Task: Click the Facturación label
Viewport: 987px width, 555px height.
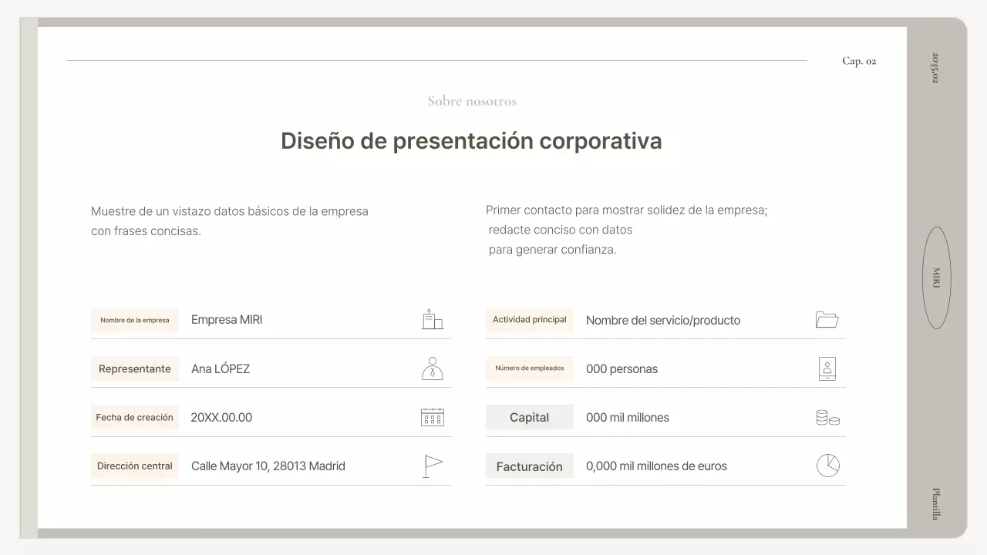Action: 530,466
